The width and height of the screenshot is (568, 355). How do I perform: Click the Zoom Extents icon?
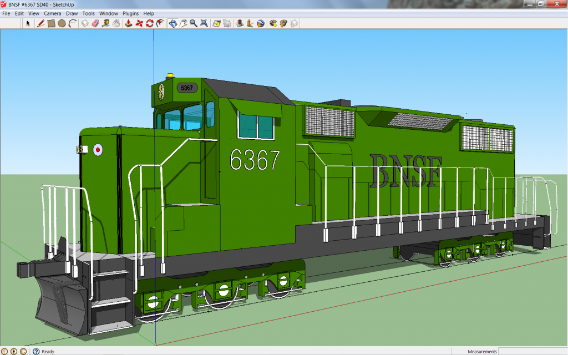204,23
